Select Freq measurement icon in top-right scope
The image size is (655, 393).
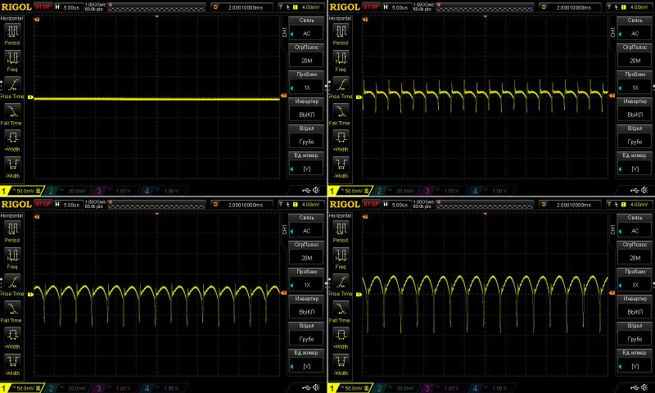[341, 59]
